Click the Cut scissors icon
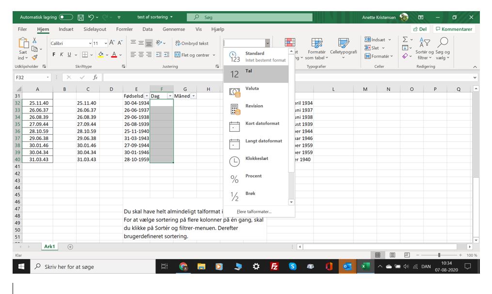This screenshot has height=294, width=492. (34, 41)
